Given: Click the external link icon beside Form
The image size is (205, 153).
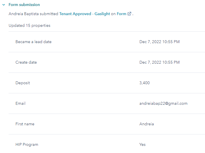Looking at the screenshot, I should tap(129, 14).
